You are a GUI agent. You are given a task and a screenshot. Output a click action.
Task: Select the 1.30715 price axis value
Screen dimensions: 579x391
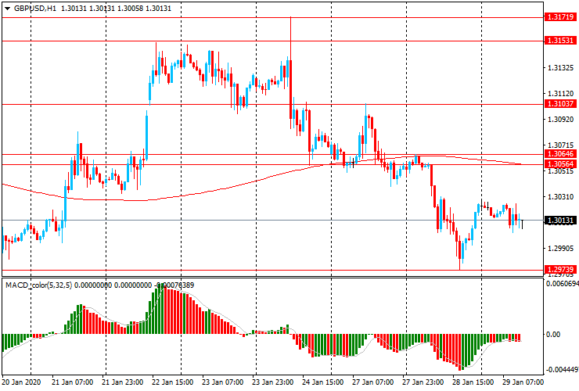point(560,145)
